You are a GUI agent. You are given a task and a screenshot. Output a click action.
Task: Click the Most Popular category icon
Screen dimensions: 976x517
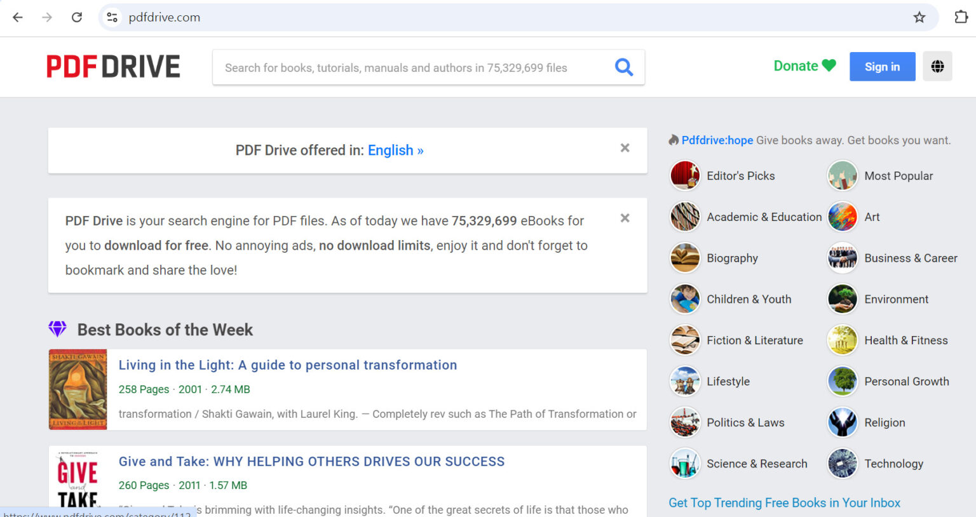coord(842,175)
